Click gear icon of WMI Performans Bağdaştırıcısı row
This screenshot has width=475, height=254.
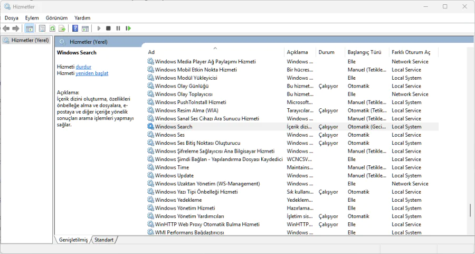point(150,232)
